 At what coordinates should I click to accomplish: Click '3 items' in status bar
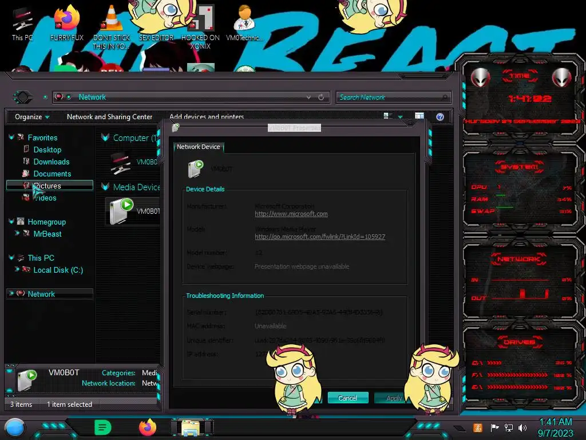coord(21,404)
